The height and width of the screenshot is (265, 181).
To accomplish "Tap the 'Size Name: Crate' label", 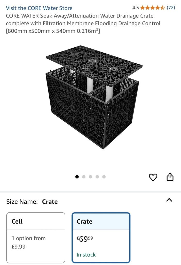I will 32,202.
